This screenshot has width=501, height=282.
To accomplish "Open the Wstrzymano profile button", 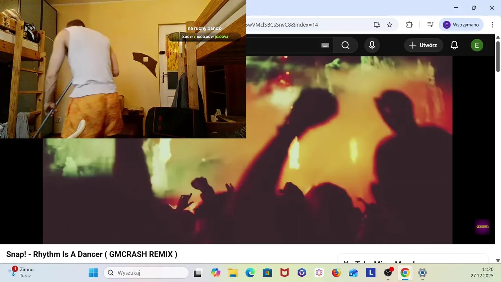I will tap(461, 25).
